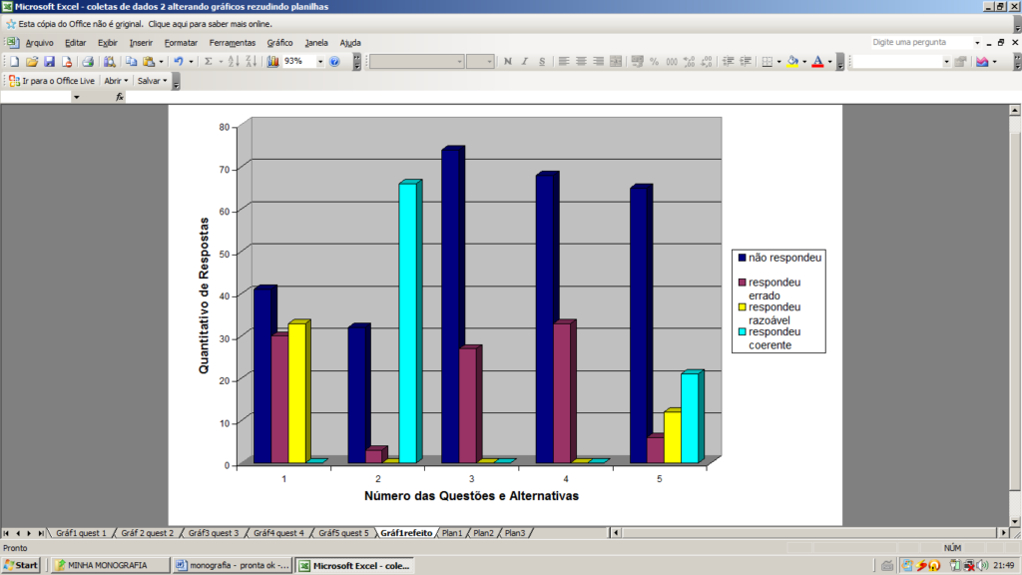Toggle Underline (S) formatting
Screen dimensions: 1022x575
coord(542,62)
